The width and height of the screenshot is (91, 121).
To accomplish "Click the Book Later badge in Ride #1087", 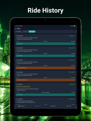I will click(x=23, y=87).
